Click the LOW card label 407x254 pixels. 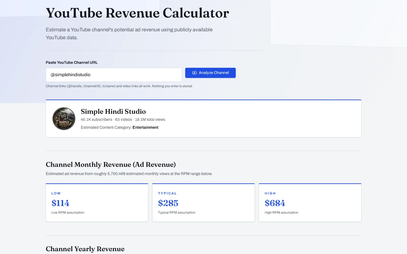click(56, 193)
